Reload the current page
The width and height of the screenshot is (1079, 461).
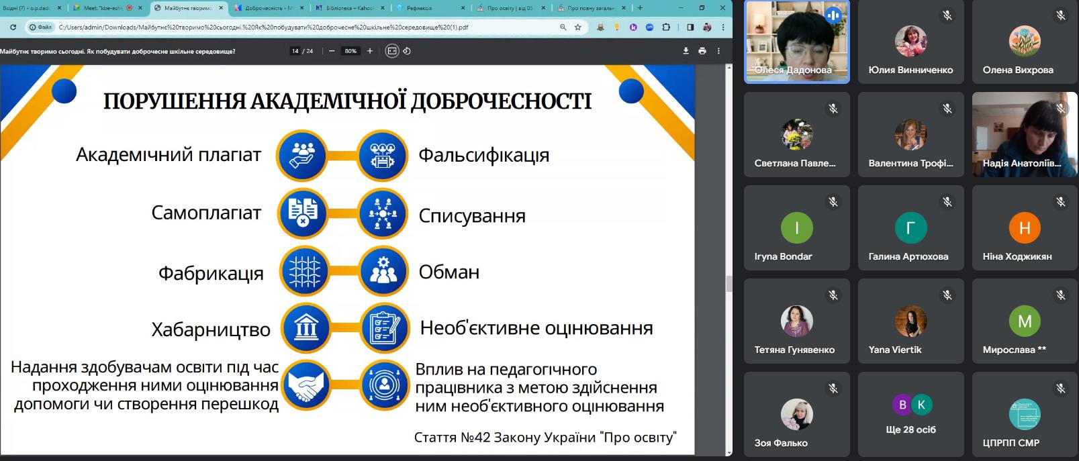[13, 28]
